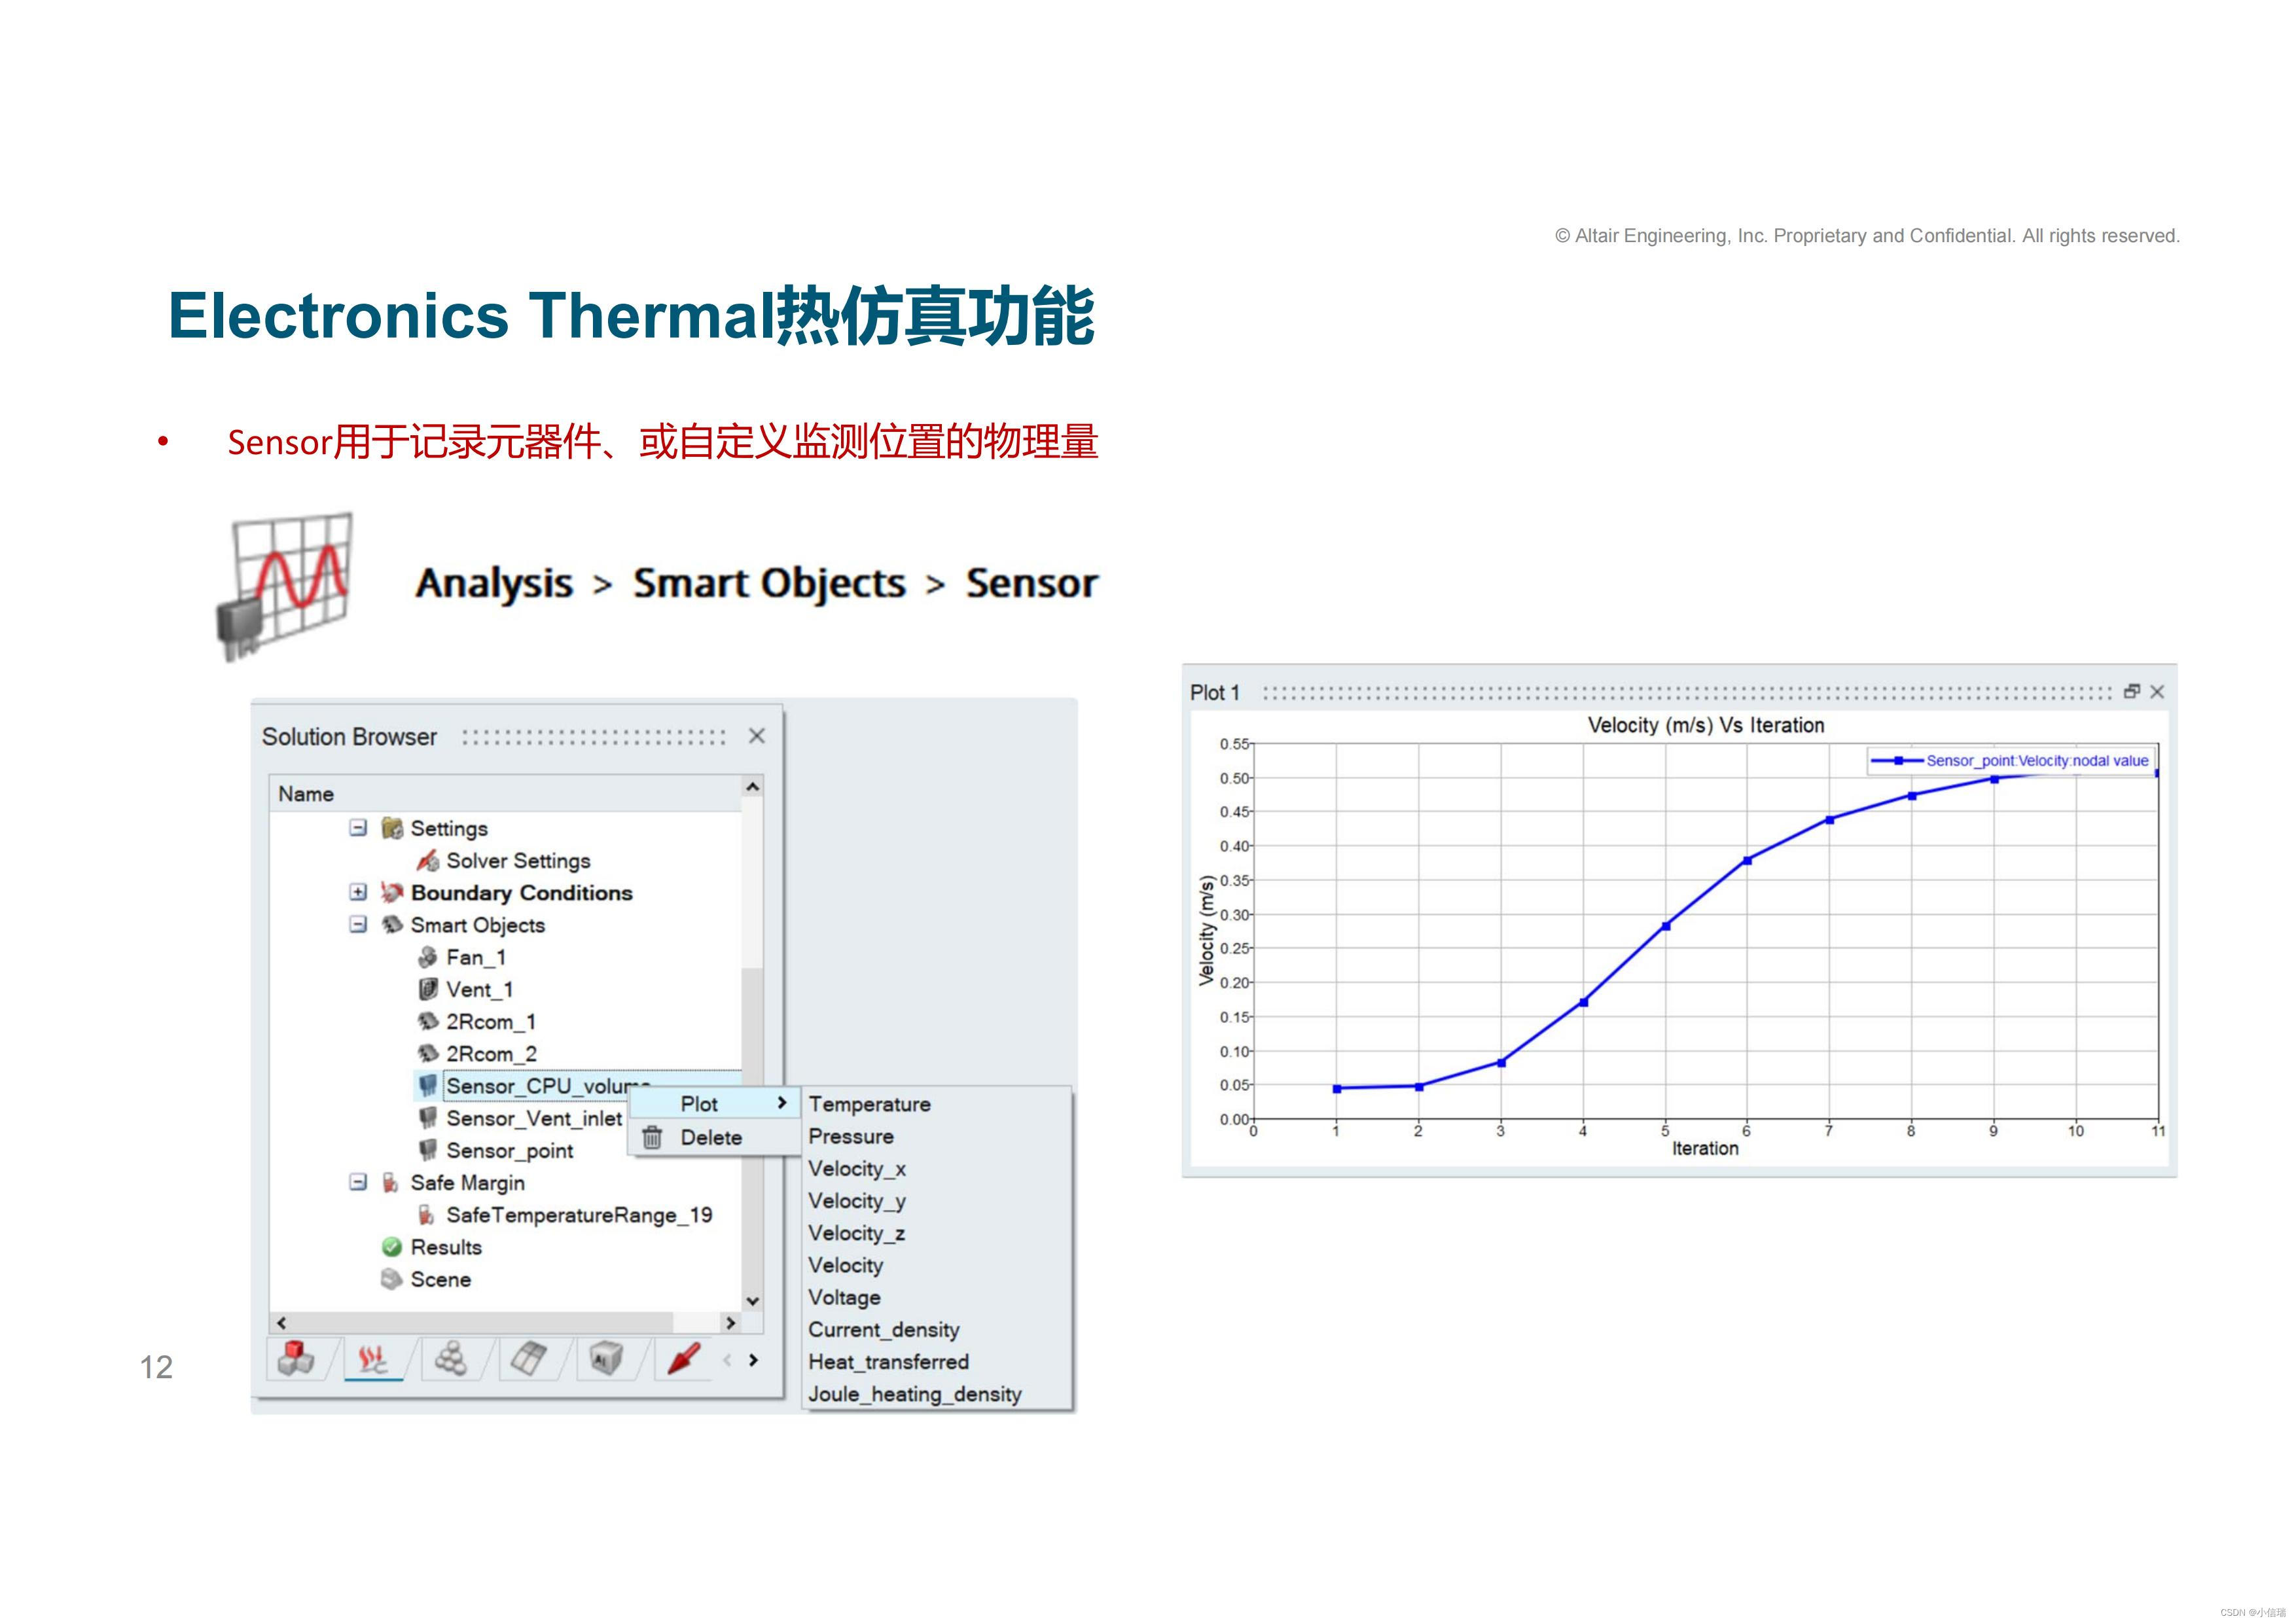
Task: Close the Plot 1 panel
Action: point(2157,692)
